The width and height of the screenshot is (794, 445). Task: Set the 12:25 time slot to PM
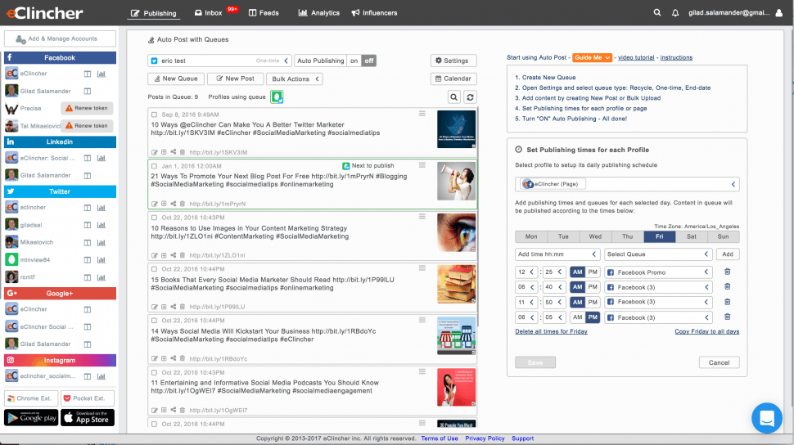593,272
